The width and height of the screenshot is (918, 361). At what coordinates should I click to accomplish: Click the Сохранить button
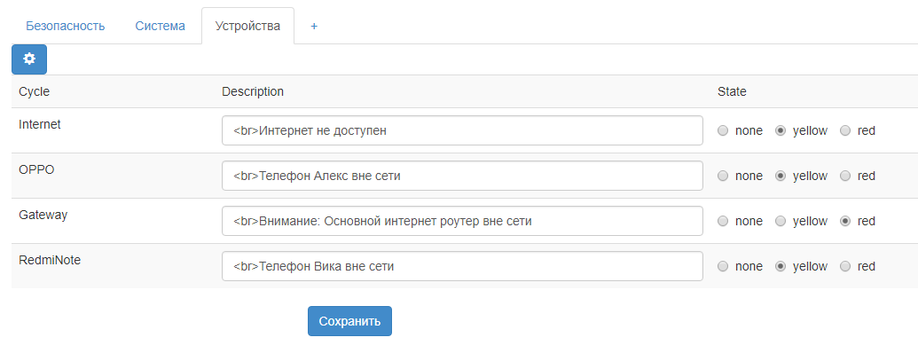(x=349, y=321)
